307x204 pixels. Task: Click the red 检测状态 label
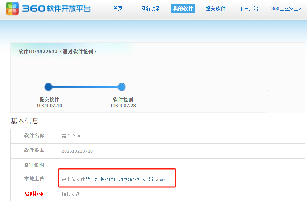(34, 194)
